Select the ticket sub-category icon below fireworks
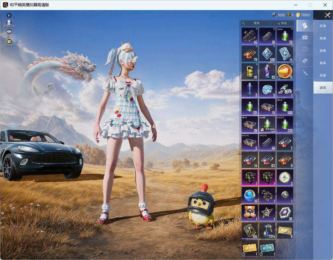 click(x=305, y=61)
